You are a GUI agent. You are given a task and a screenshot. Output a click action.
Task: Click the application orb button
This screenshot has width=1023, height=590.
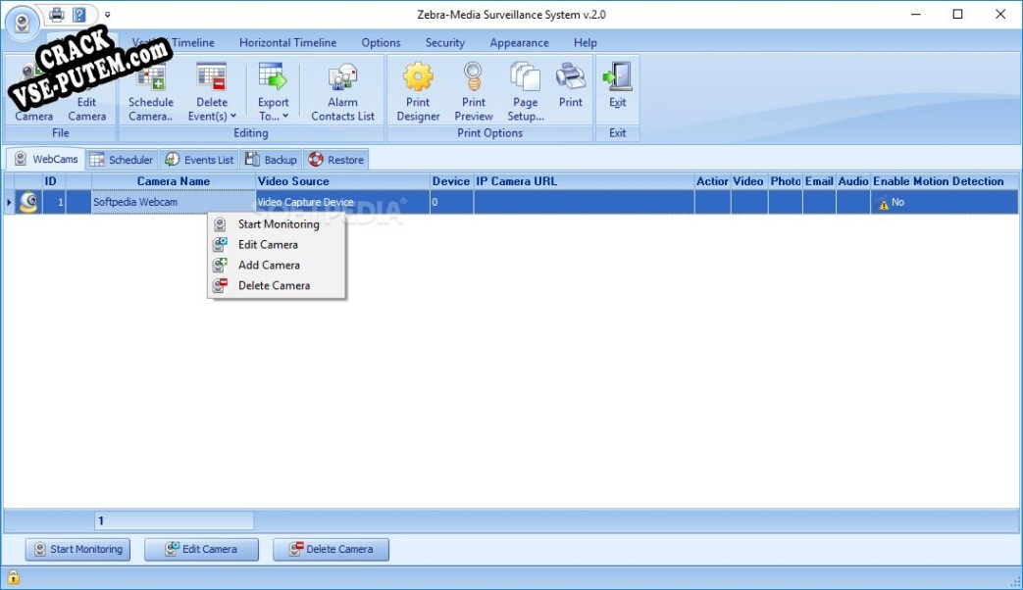coord(22,22)
